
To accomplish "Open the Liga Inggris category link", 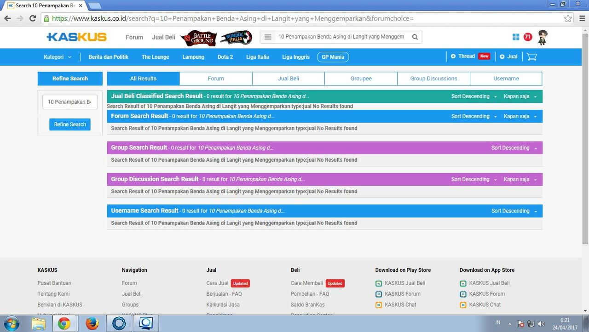I will (296, 57).
